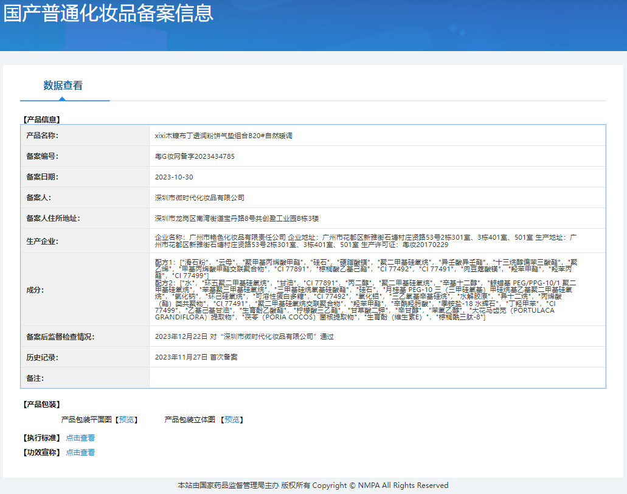Viewport: 627px width, 494px height.
Task: Open the 数据查看 tab
Action: (x=63, y=86)
